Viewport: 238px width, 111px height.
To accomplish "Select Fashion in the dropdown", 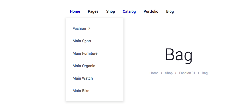I will (x=79, y=29).
